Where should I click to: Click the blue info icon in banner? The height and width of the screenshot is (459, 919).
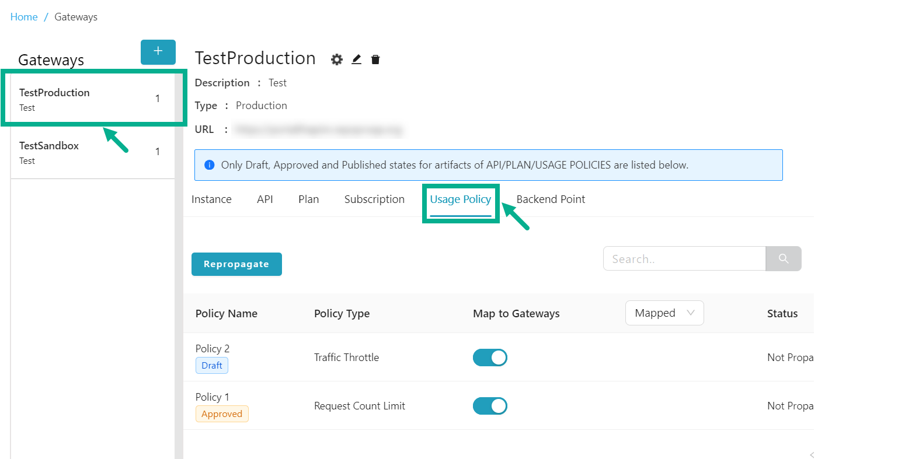pyautogui.click(x=209, y=165)
